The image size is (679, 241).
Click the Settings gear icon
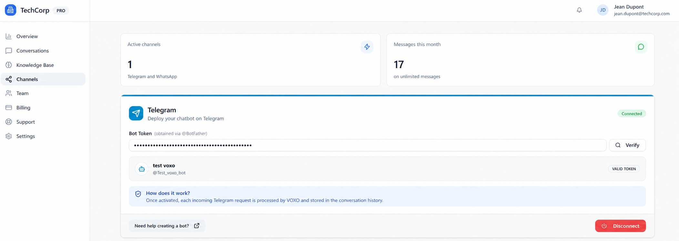(x=9, y=136)
